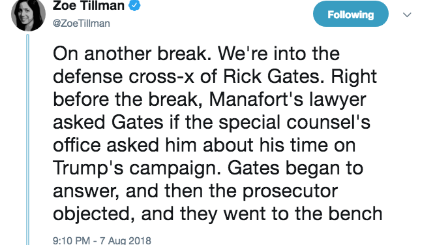Click the vertical blue thread connector line
435x245 pixels.
[28, 139]
